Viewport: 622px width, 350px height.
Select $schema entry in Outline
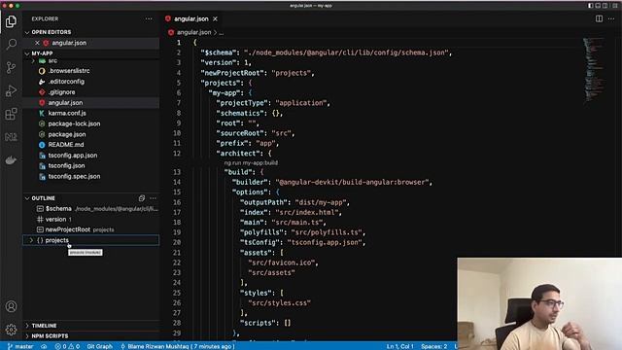(91, 209)
